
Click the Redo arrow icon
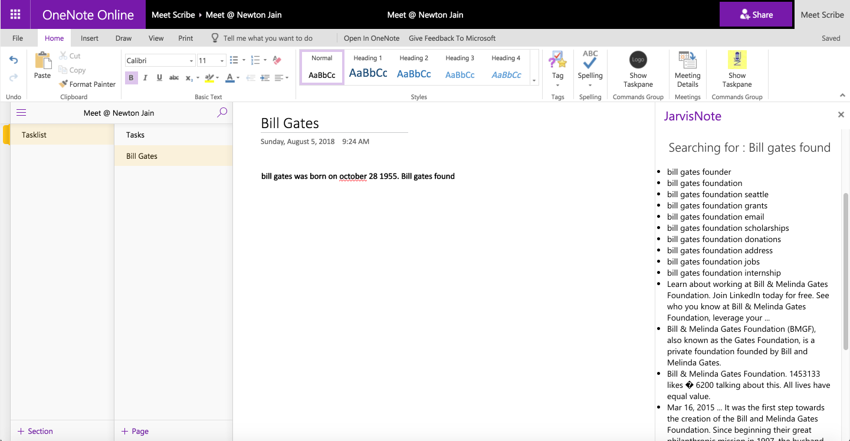[14, 77]
